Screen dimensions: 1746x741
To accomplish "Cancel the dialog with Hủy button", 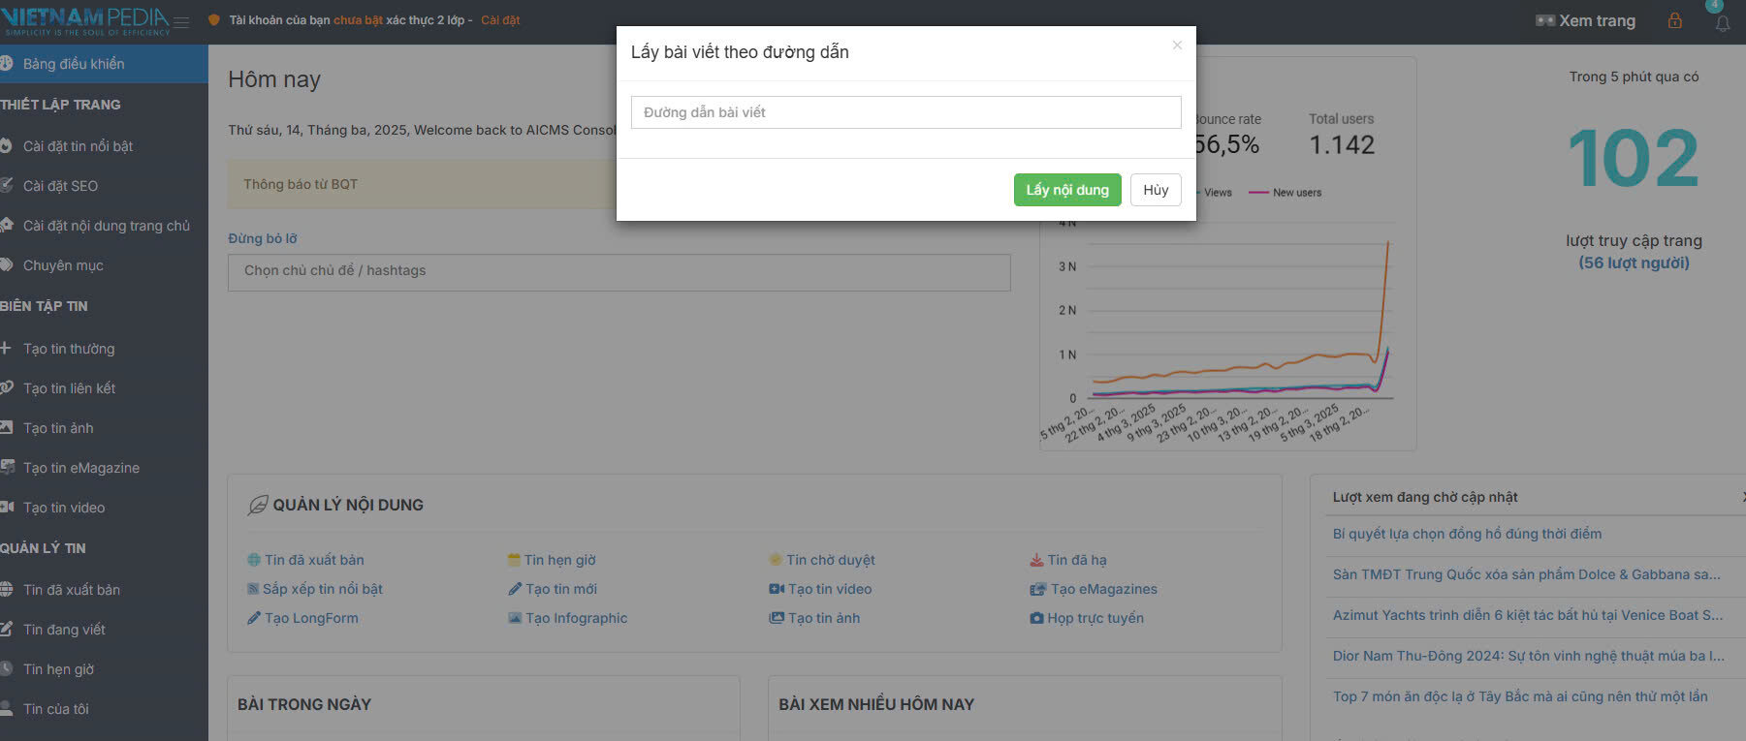I will pos(1156,190).
